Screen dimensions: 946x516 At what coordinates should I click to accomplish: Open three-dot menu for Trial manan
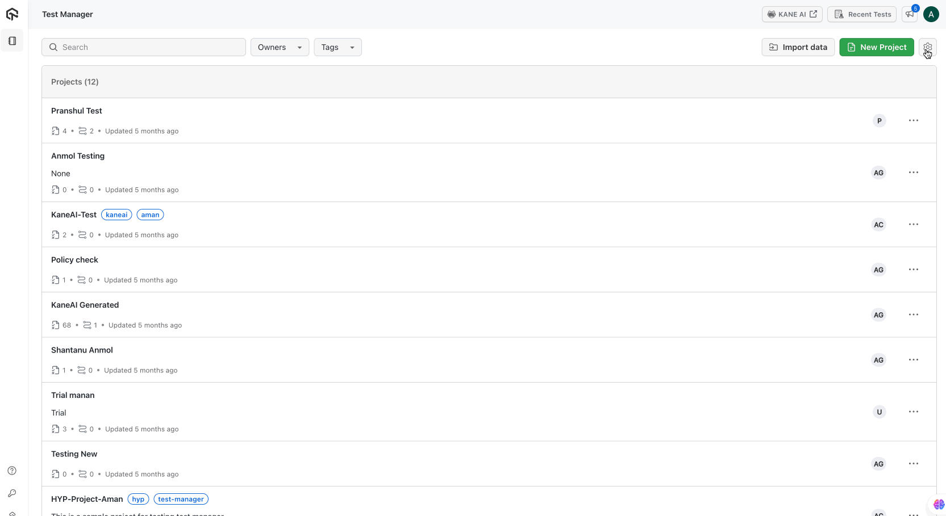click(x=913, y=412)
